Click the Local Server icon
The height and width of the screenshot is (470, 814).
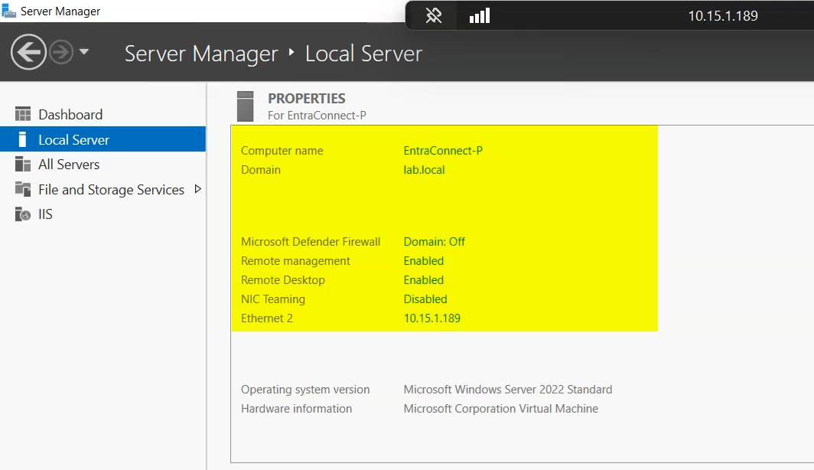coord(22,139)
